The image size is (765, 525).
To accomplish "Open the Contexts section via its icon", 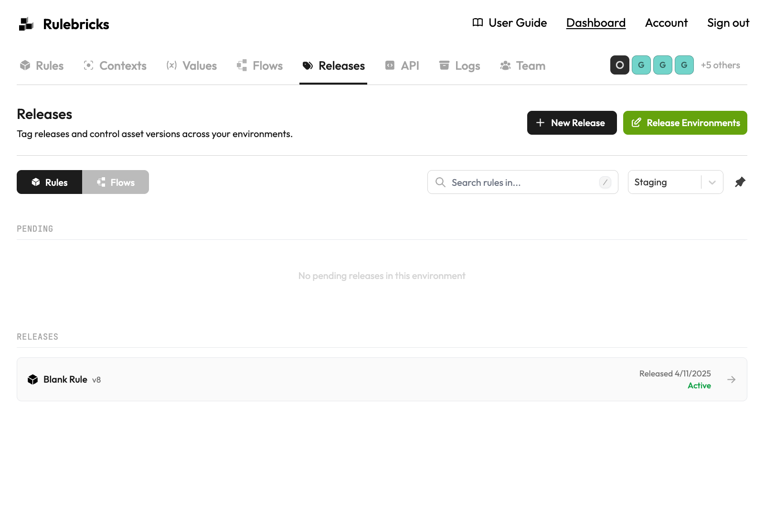I will coord(88,65).
